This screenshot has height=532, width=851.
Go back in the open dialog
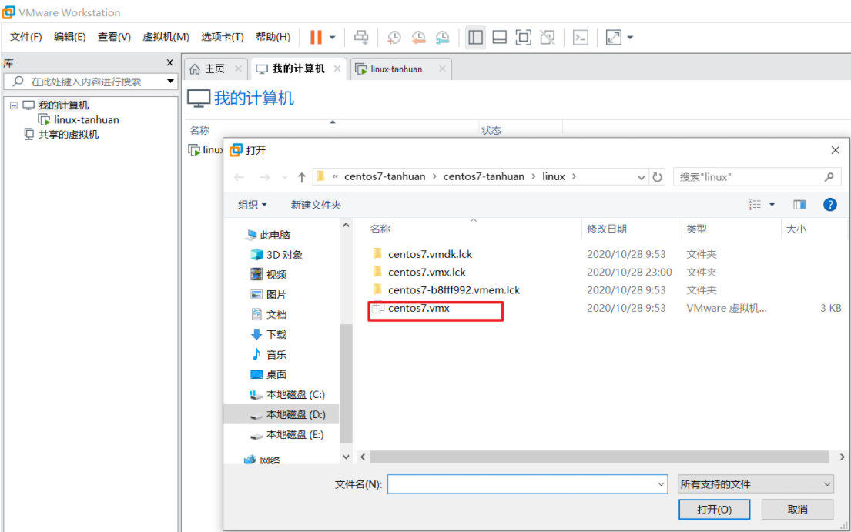(x=240, y=177)
